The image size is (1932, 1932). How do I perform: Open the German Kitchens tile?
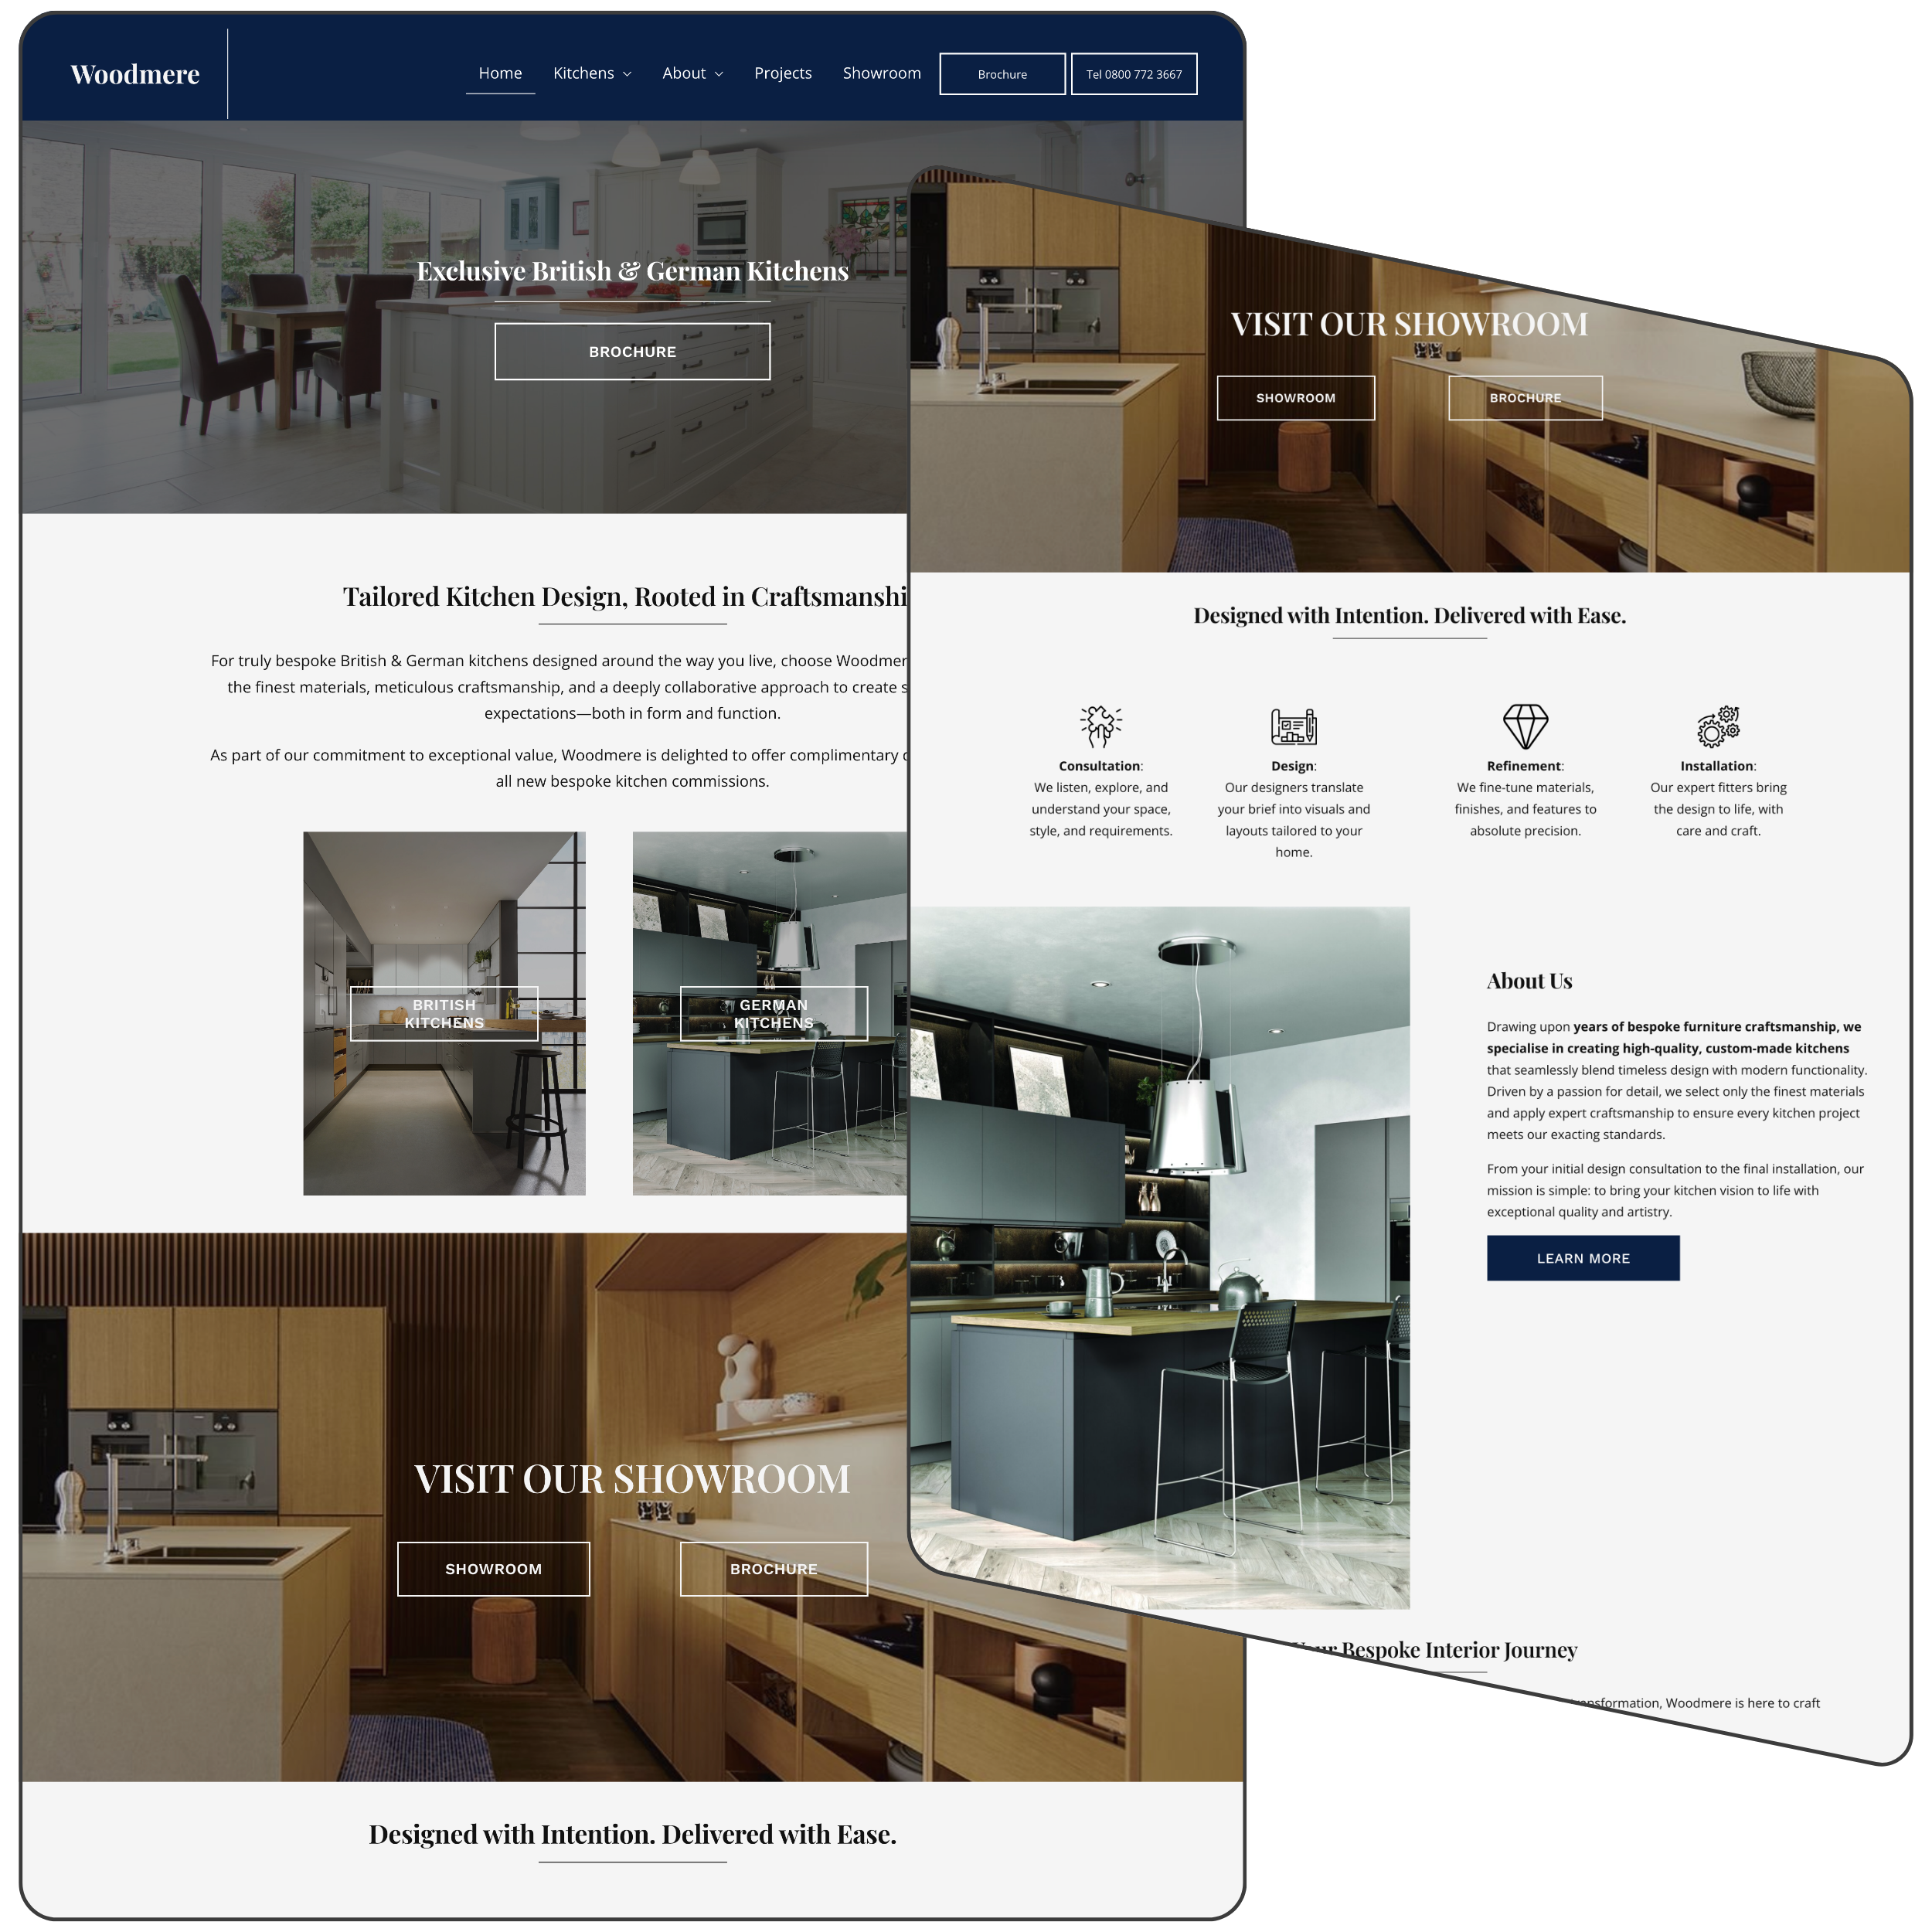tap(773, 1013)
